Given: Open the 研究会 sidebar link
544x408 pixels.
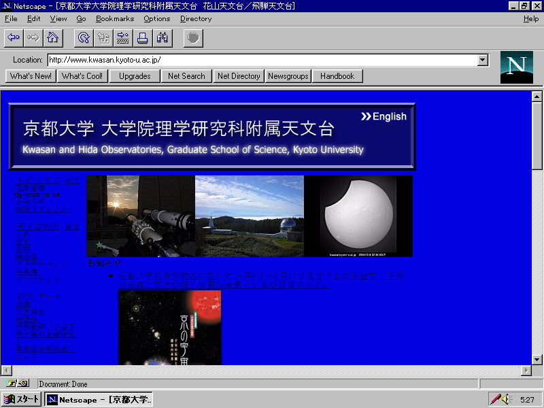Looking at the screenshot, I should tap(27, 319).
